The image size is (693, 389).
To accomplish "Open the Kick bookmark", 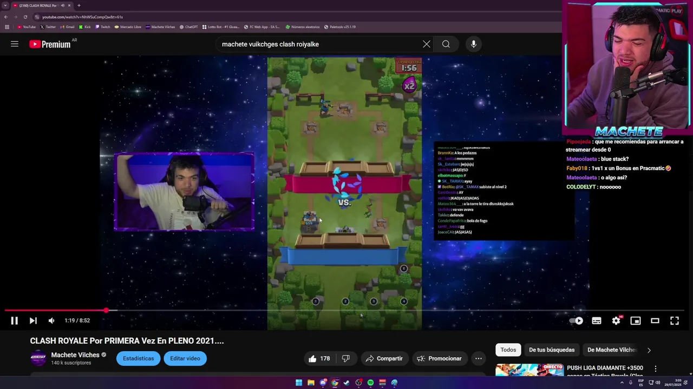I will click(85, 27).
